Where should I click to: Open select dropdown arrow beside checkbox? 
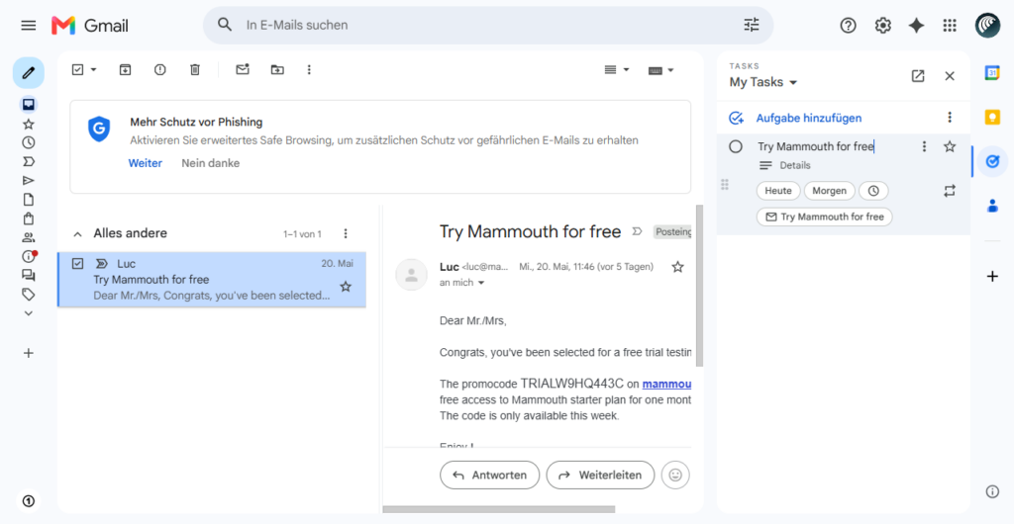(94, 69)
